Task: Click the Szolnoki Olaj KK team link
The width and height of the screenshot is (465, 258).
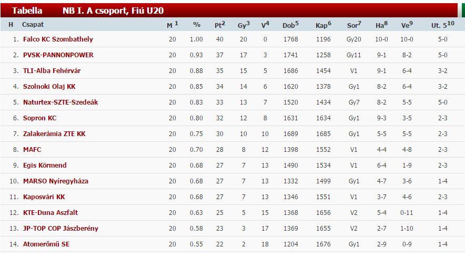Action: 49,87
